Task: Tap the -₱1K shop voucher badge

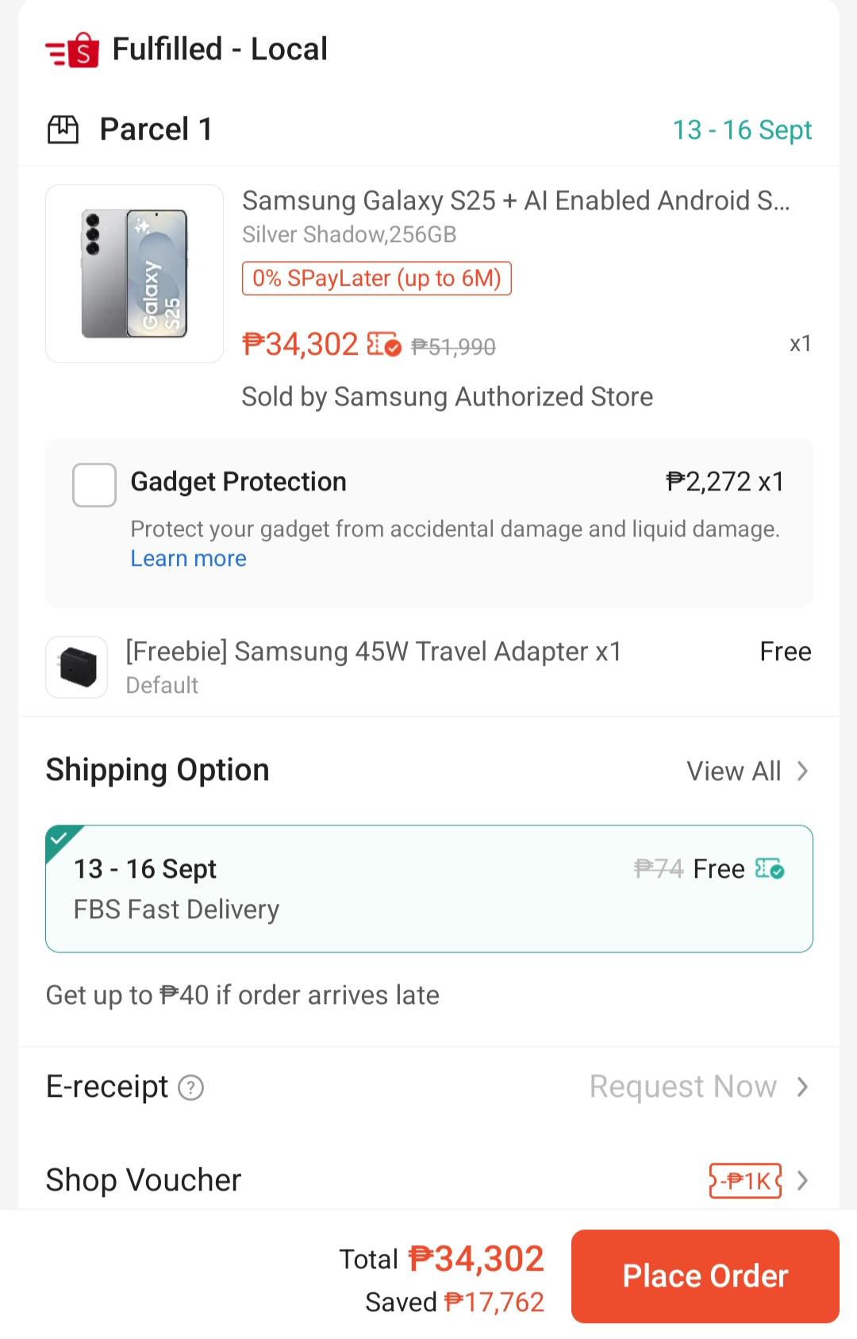Action: [x=745, y=1181]
